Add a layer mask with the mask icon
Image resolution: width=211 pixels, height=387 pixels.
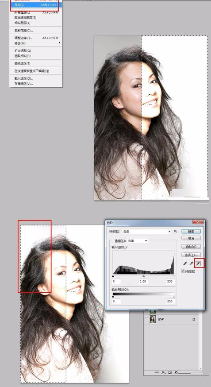[169, 372]
